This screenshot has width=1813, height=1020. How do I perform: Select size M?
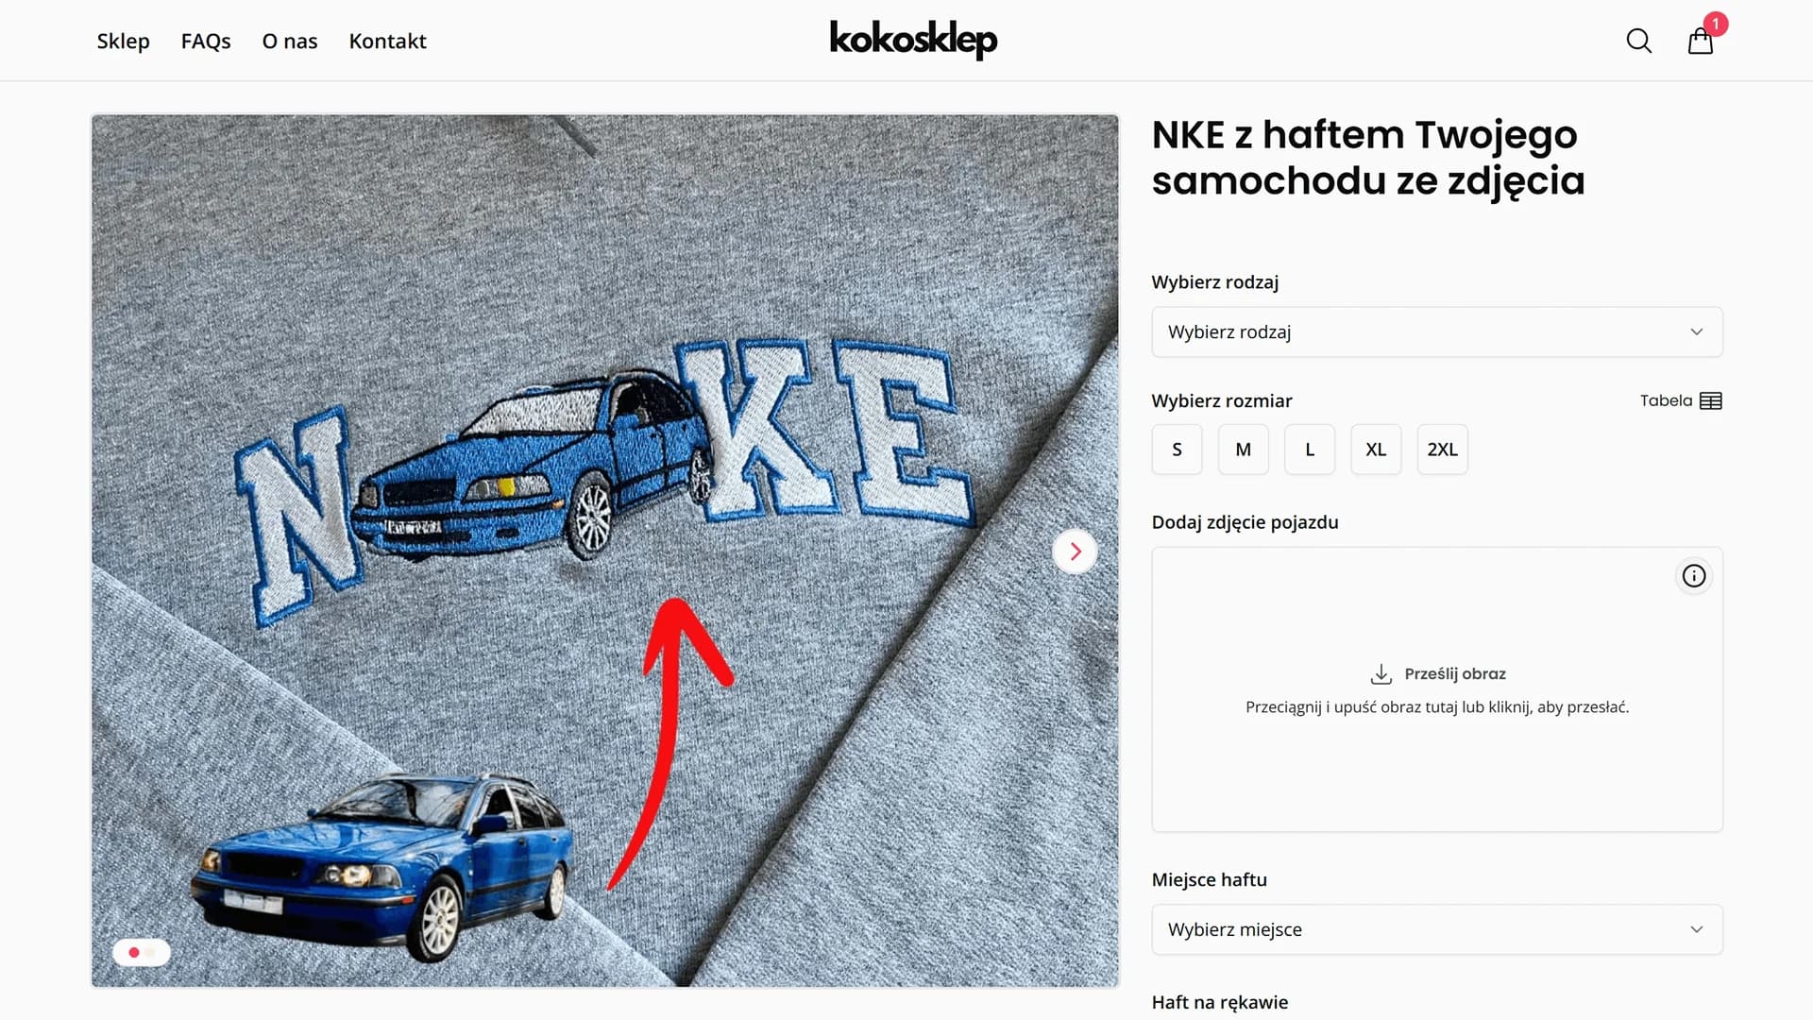[1243, 450]
